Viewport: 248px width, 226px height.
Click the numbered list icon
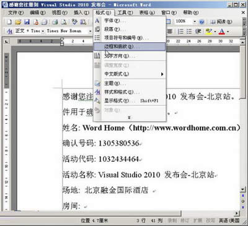pyautogui.click(x=181, y=32)
